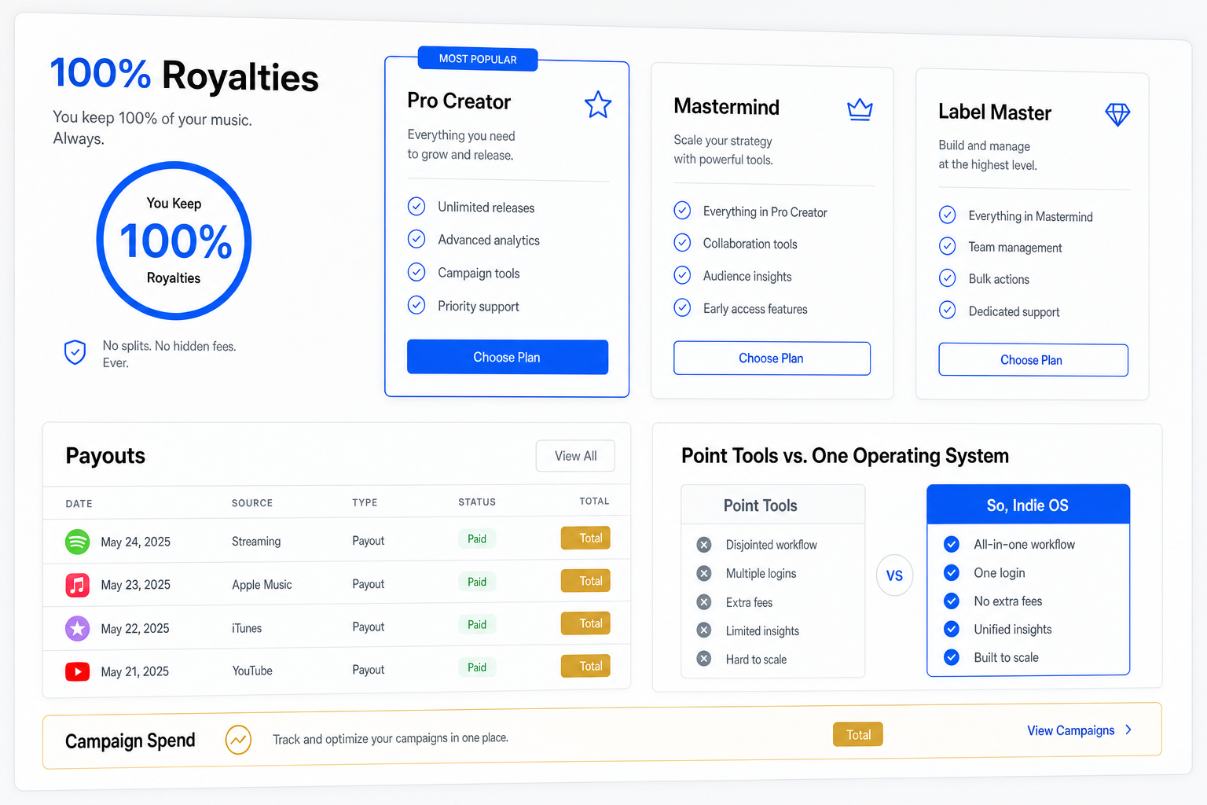Image resolution: width=1207 pixels, height=805 pixels.
Task: Click Paid status in the YouTube row
Action: pyautogui.click(x=477, y=667)
